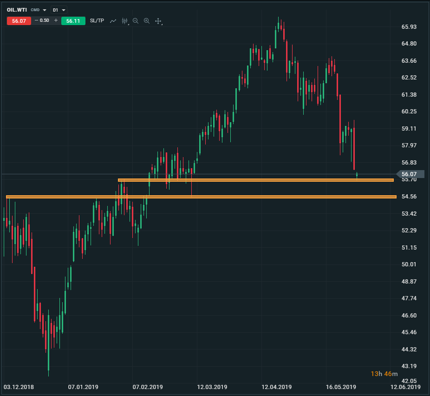Image resolution: width=430 pixels, height=396 pixels.
Task: Zoom in the chart with the magnifier
Action: [x=147, y=21]
